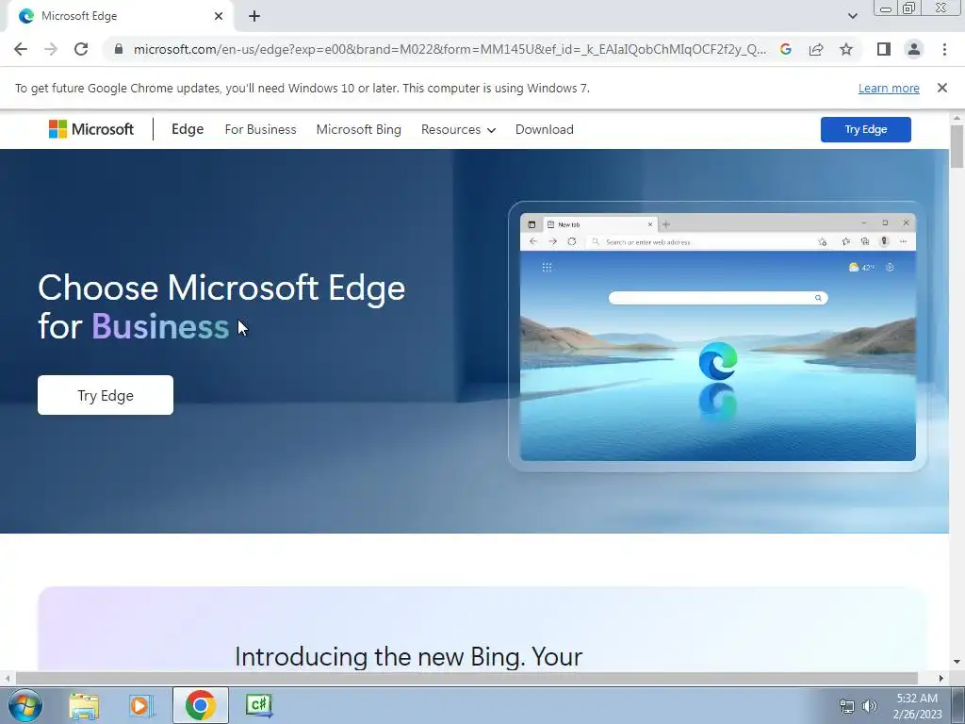This screenshot has width=965, height=724.
Task: Reload the current page
Action: click(81, 49)
